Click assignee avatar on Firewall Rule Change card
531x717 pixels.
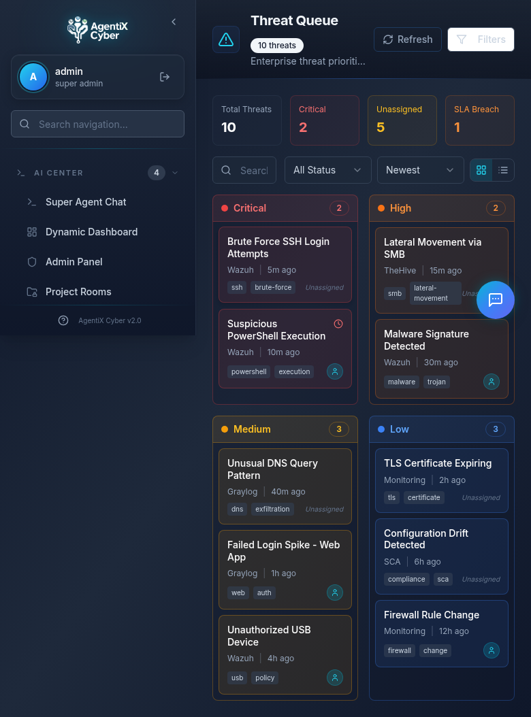pos(491,650)
